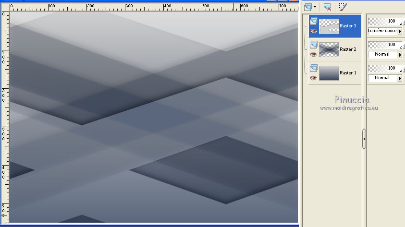Open the new layer type dropdown arrow
Image resolution: width=405 pixels, height=227 pixels.
pyautogui.click(x=315, y=7)
